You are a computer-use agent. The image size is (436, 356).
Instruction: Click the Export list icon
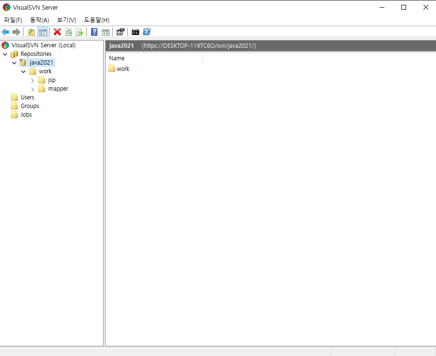coord(80,32)
